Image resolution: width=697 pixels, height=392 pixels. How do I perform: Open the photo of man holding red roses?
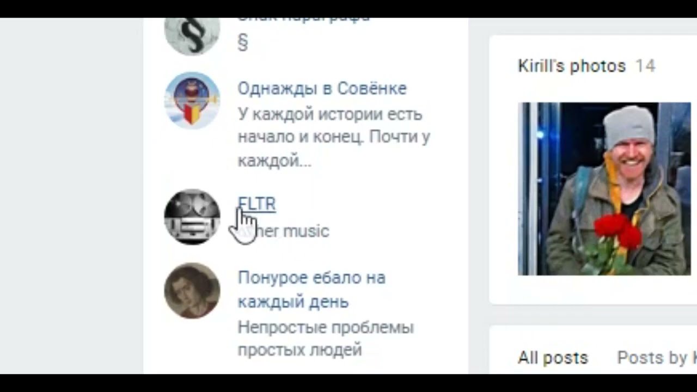(604, 188)
